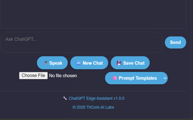Save the current chat with Save Chat

[x=130, y=63]
